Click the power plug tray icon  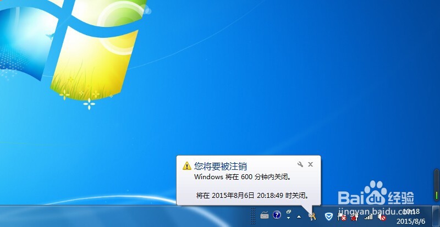[355, 217]
